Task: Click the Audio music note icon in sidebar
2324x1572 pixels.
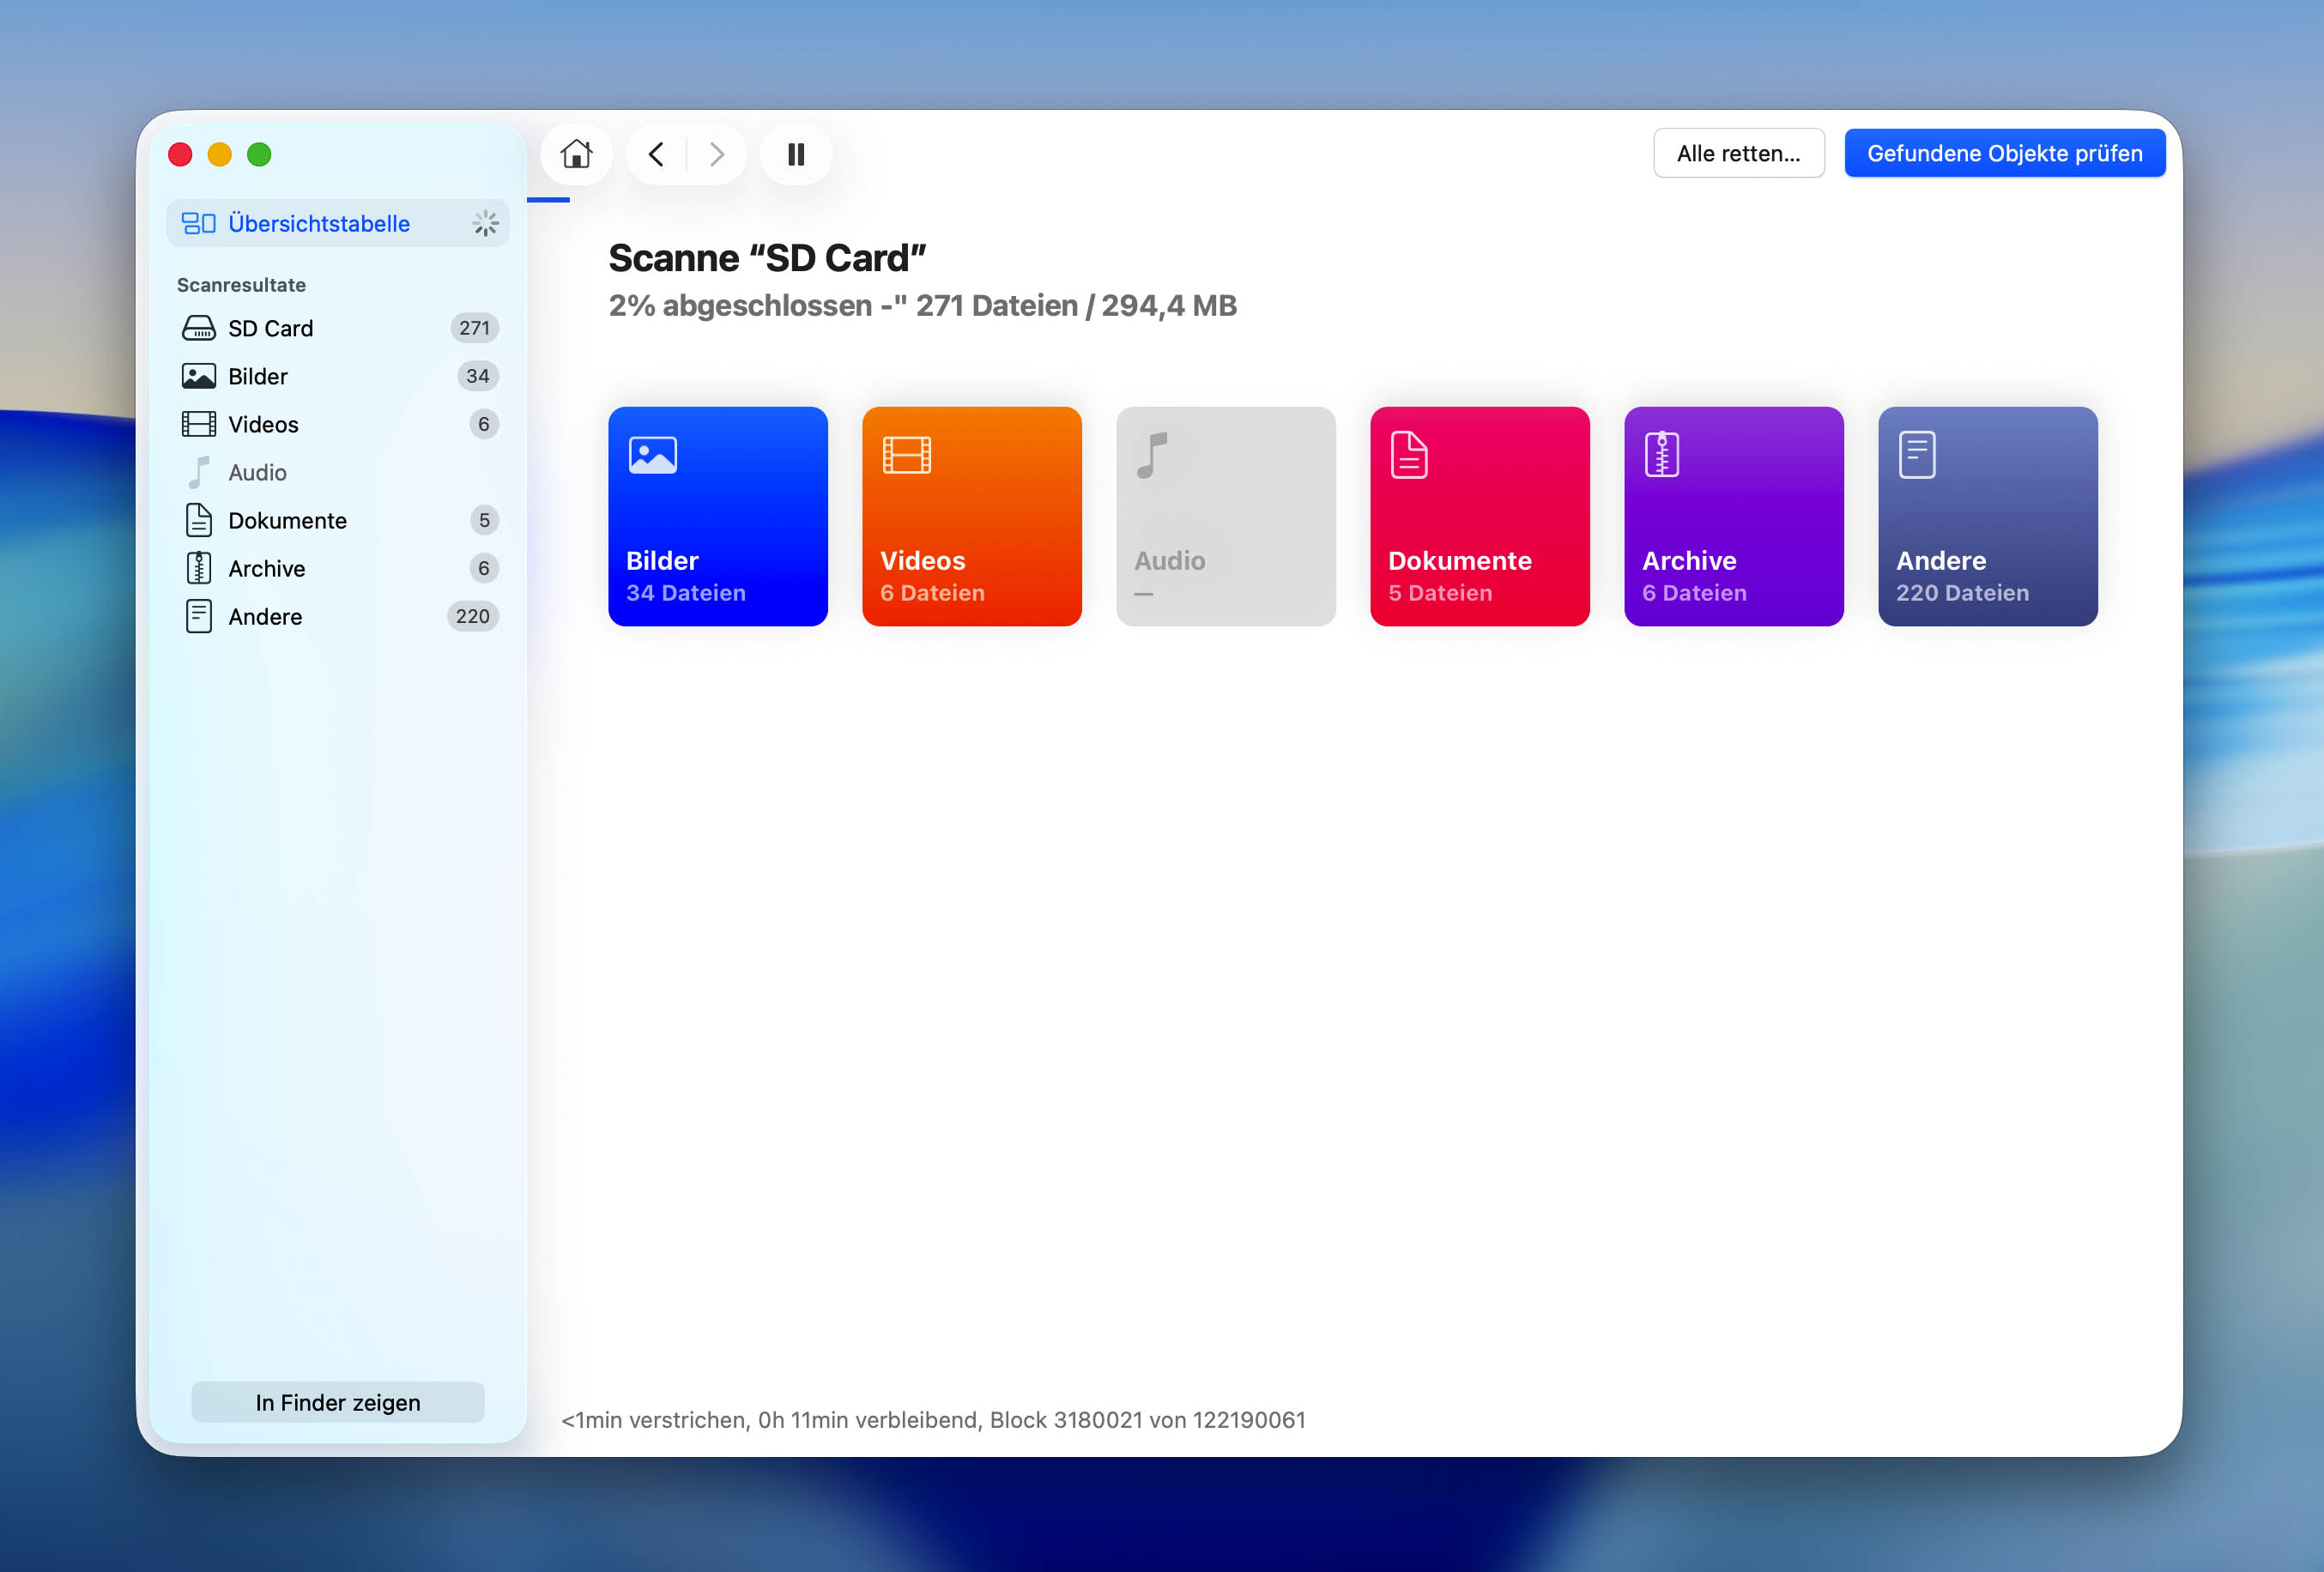Action: [x=199, y=472]
